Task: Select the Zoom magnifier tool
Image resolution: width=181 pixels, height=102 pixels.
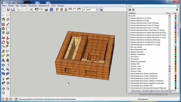Action: (x=3, y=69)
